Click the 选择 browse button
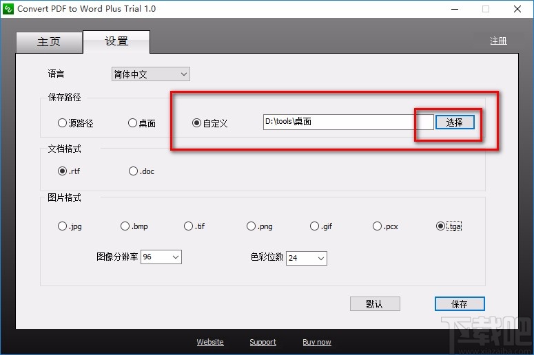The width and height of the screenshot is (534, 355). [x=455, y=122]
